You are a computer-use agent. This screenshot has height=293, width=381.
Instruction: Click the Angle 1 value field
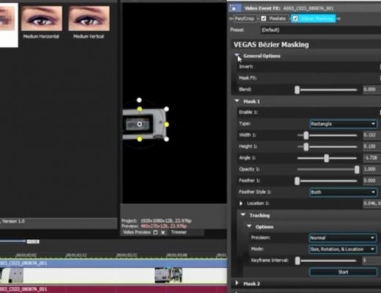[371, 158]
